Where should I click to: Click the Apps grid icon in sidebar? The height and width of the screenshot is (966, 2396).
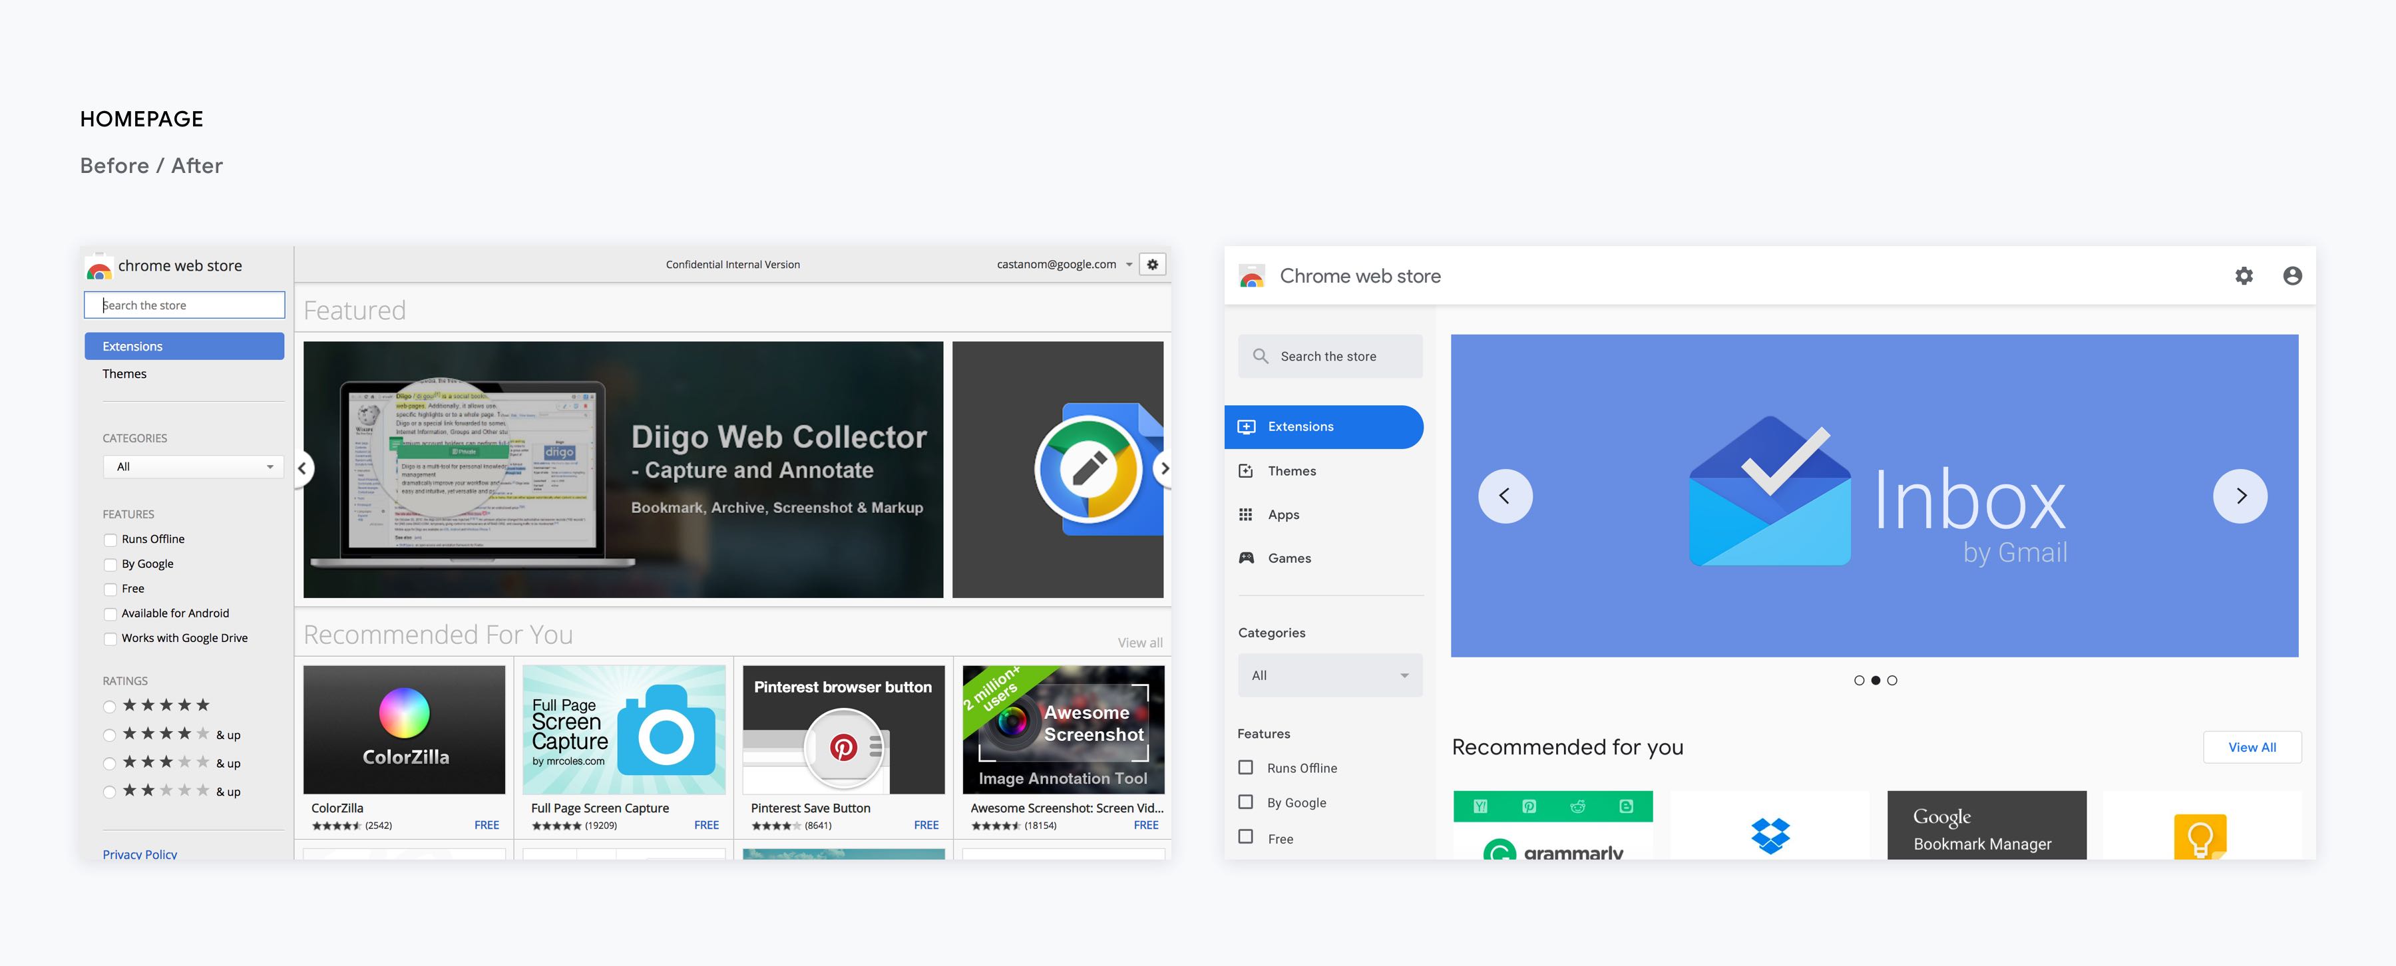[x=1247, y=514]
